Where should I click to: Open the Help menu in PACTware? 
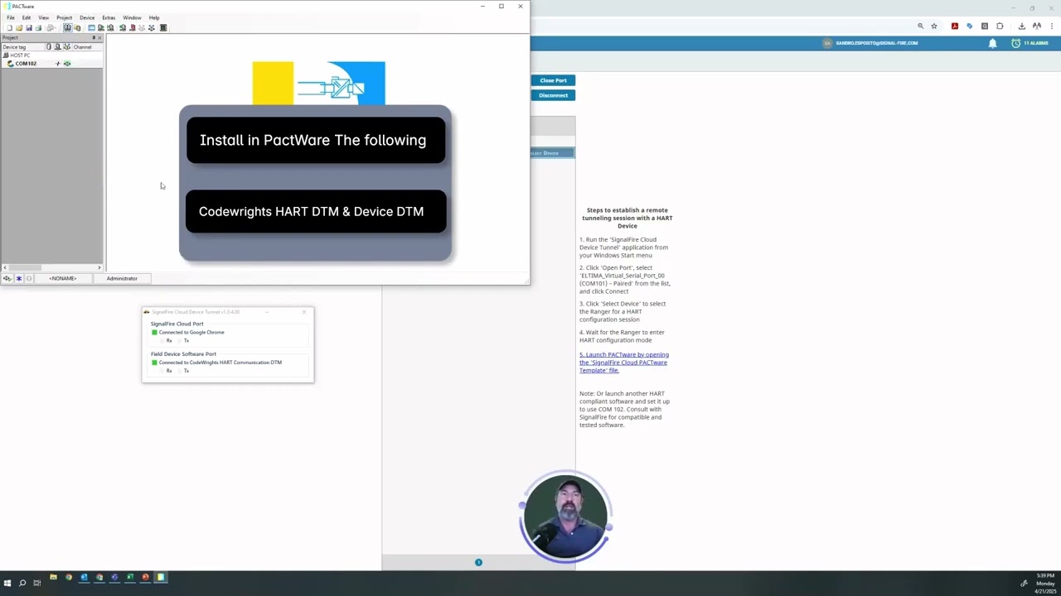[x=154, y=17]
